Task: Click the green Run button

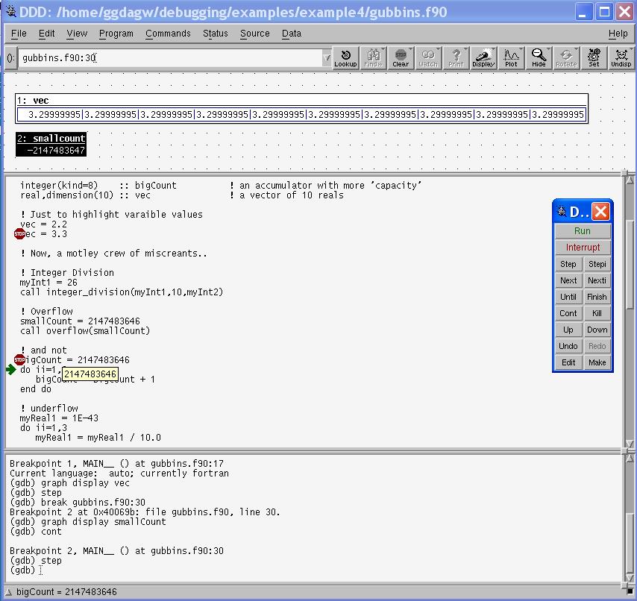Action: (x=583, y=231)
